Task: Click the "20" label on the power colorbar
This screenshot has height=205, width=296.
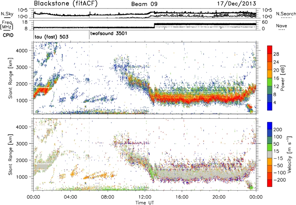Action: coord(276,70)
